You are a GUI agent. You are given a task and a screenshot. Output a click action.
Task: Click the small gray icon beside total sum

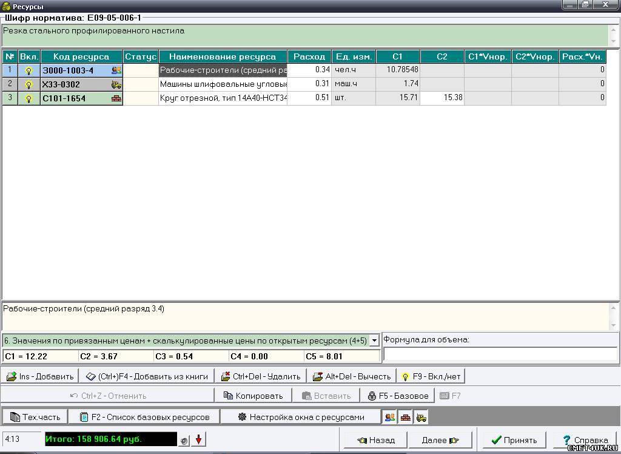point(184,441)
